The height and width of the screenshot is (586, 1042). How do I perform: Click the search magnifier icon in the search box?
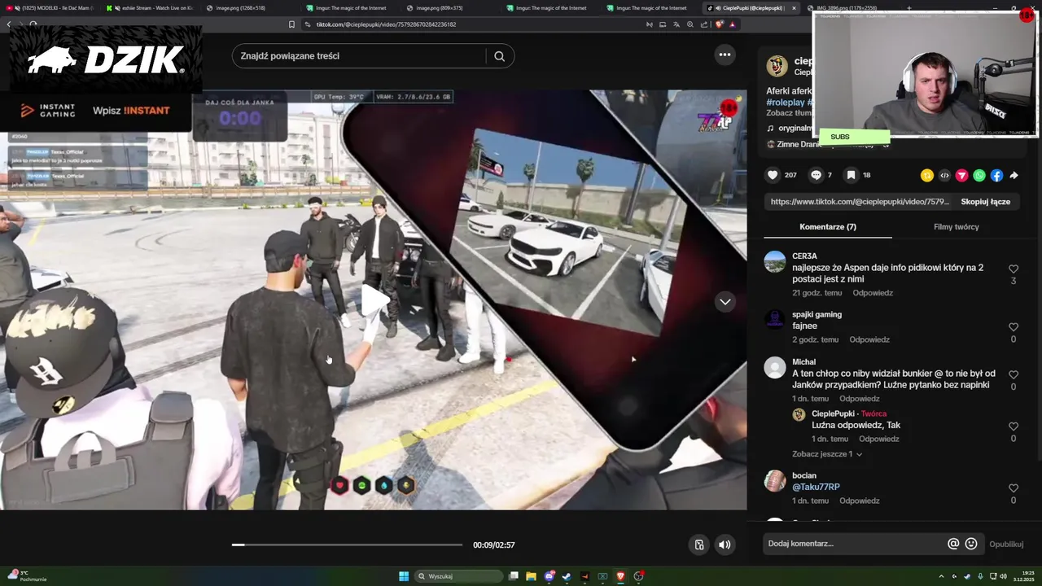pyautogui.click(x=499, y=56)
